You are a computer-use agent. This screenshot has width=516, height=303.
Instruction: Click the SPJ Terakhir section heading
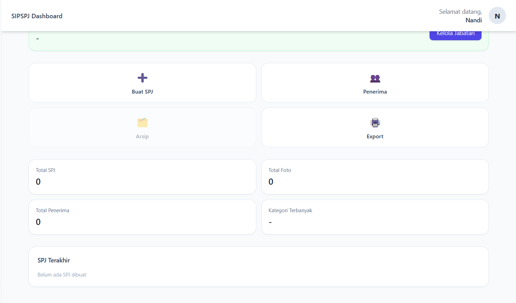[54, 260]
